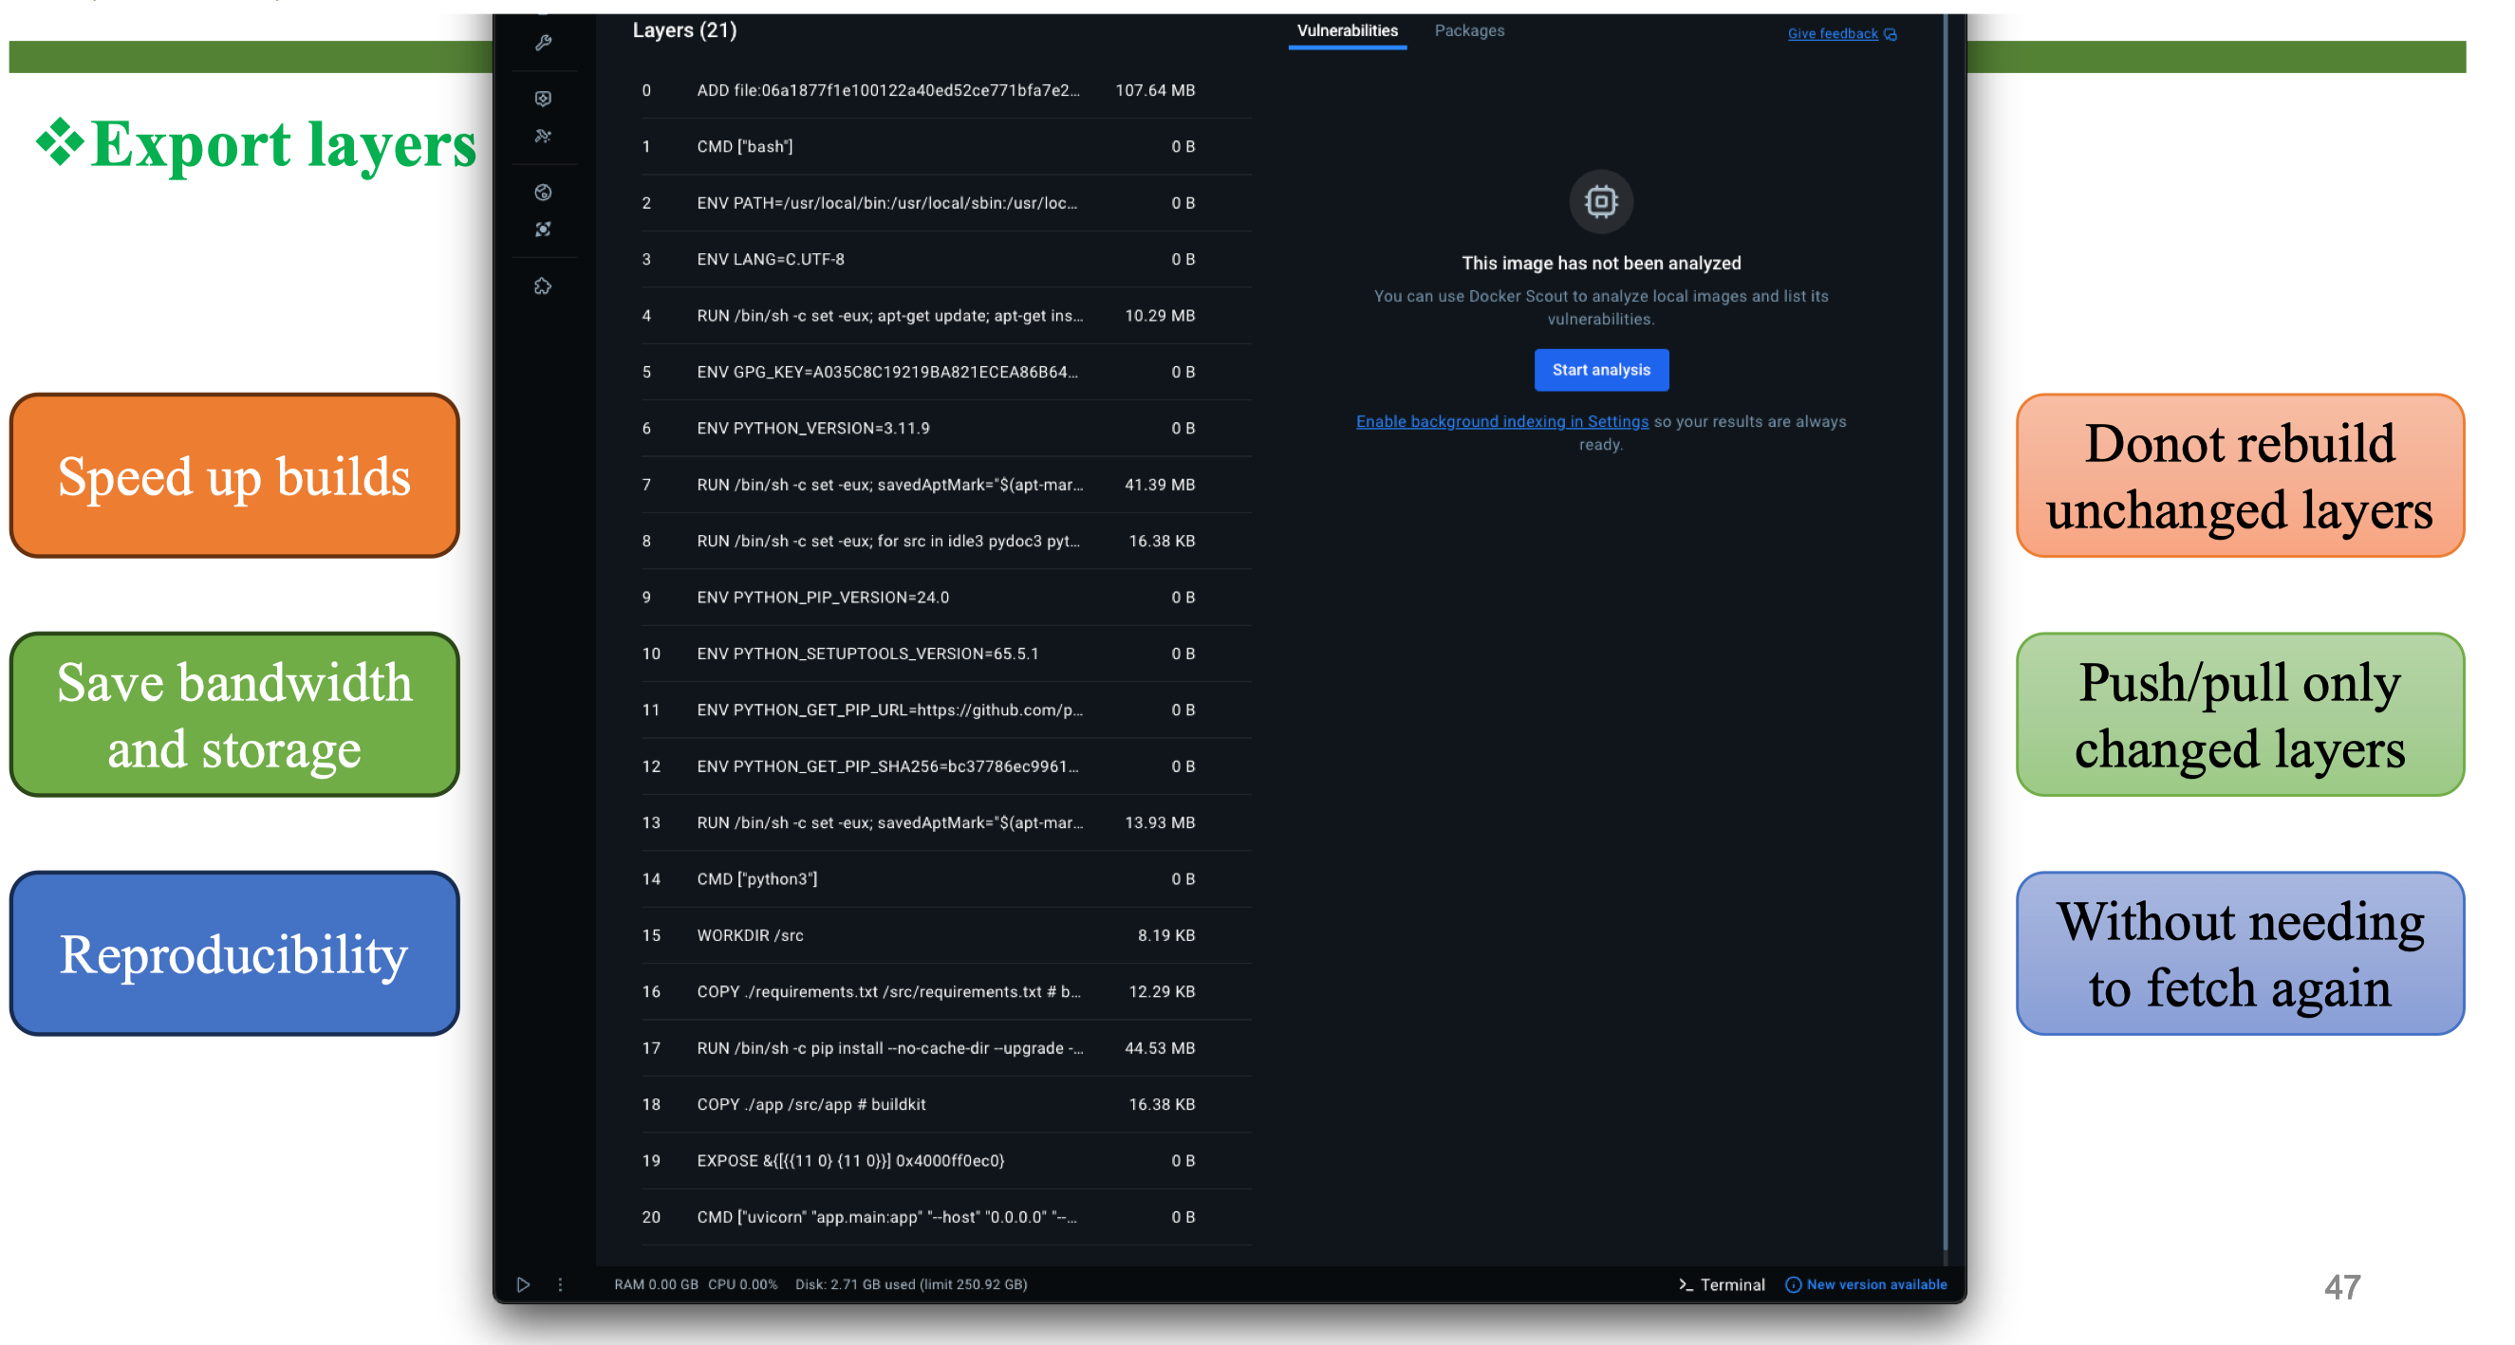
Task: Click the Dev Environments sidebar icon
Action: 544,136
